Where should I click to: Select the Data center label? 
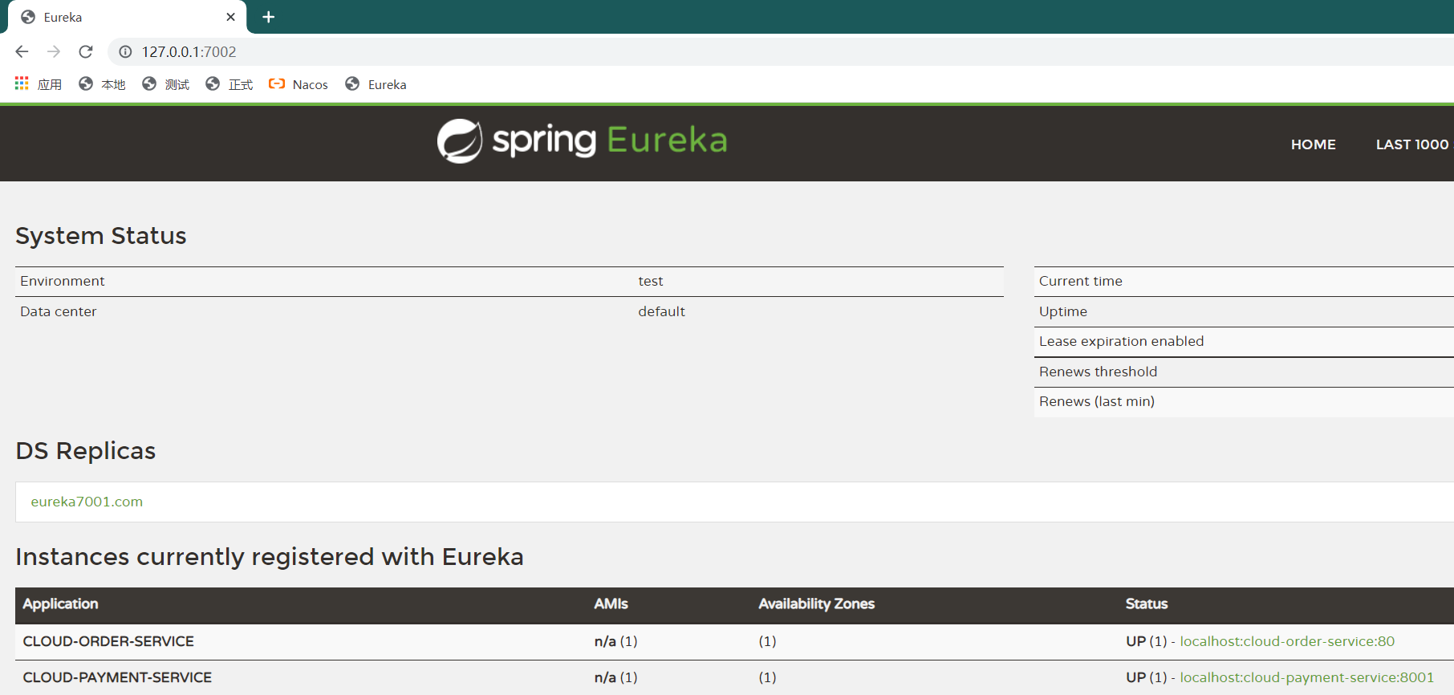click(59, 311)
